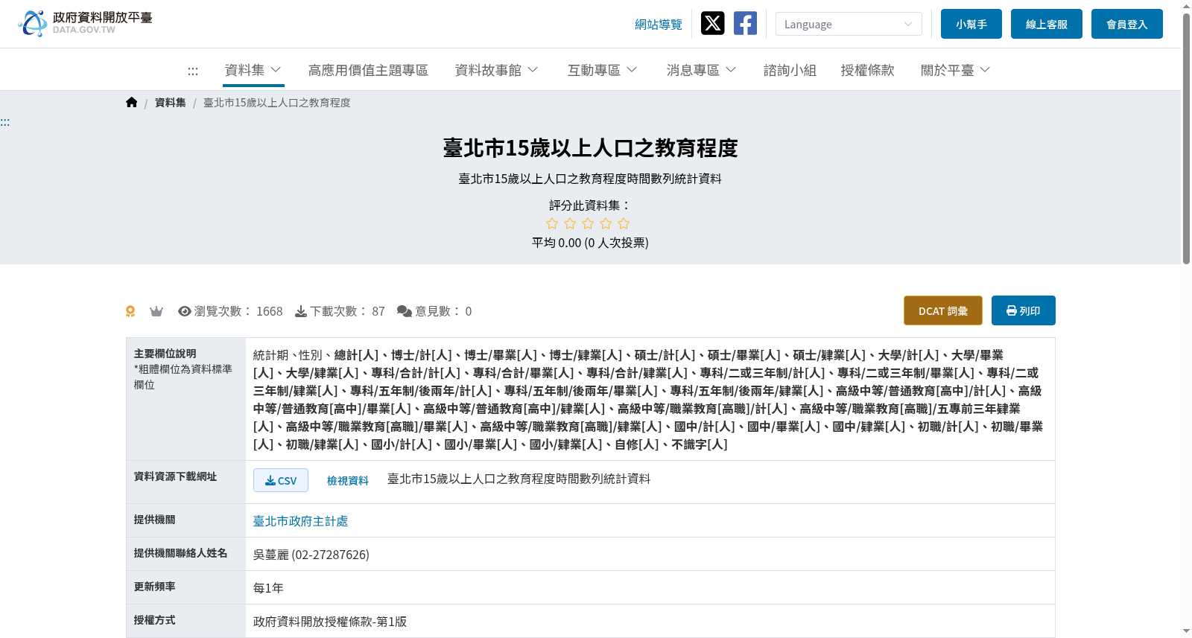Open the 諮詢小組 menu item

coord(790,70)
